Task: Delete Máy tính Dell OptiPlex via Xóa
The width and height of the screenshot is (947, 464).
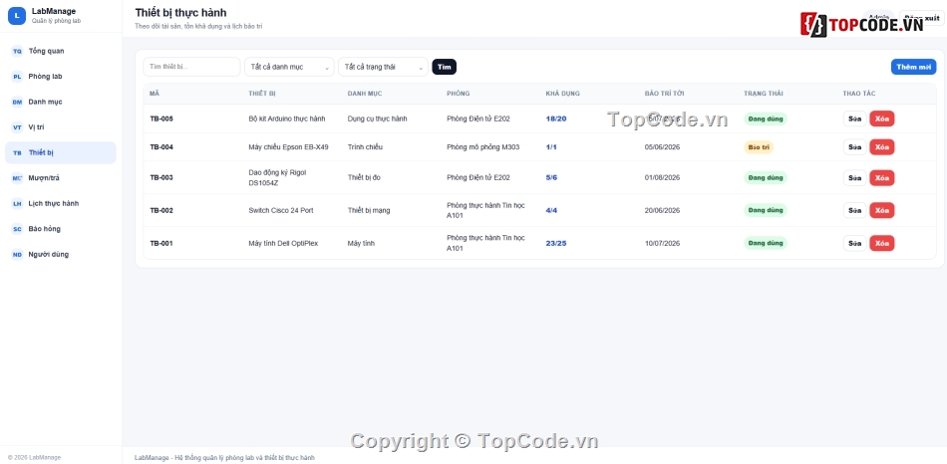Action: 882,243
